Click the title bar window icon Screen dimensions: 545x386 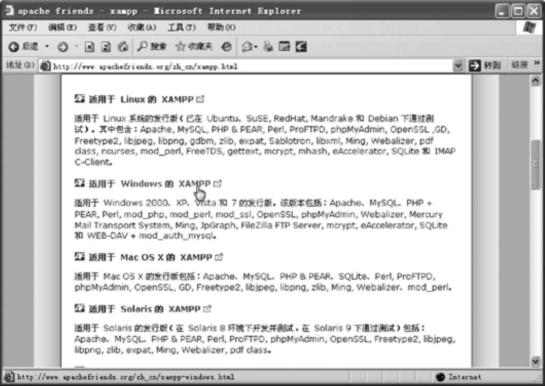point(8,11)
